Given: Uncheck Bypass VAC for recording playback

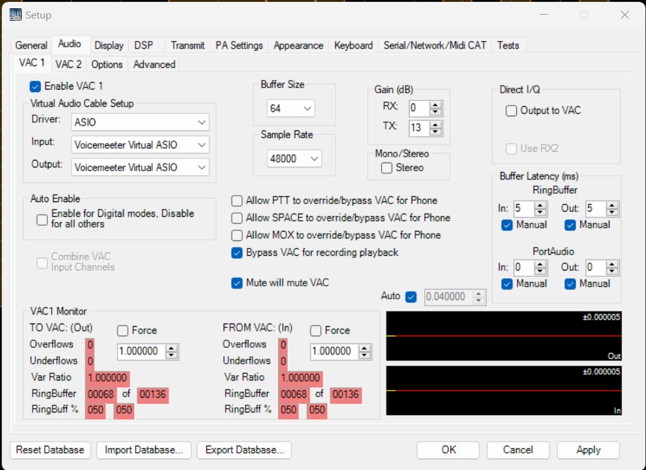Looking at the screenshot, I should pyautogui.click(x=236, y=252).
